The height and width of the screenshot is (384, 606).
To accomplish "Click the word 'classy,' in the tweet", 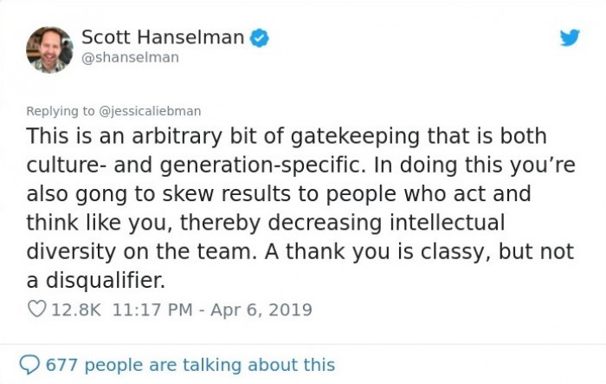I will (455, 252).
